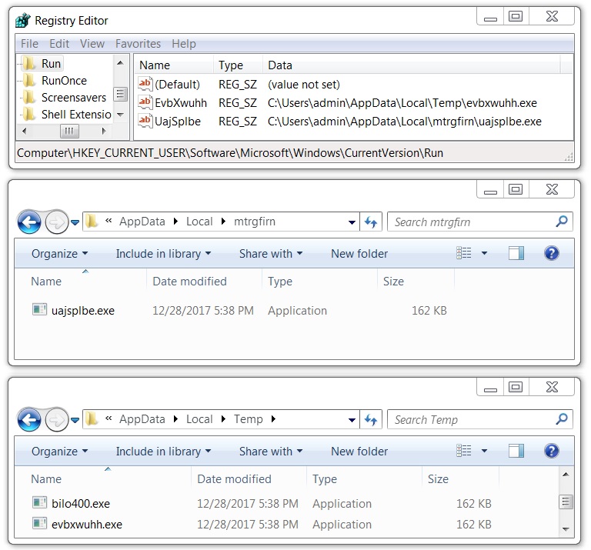Click the registry tree scroll-down arrow
Viewport: 591px width, 550px height.
click(x=120, y=115)
